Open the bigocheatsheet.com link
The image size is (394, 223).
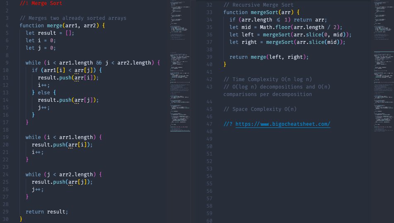283,124
